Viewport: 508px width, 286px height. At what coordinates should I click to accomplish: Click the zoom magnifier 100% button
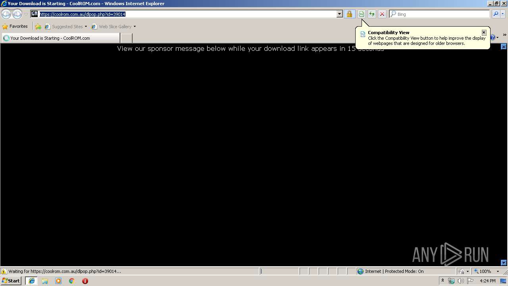click(482, 271)
